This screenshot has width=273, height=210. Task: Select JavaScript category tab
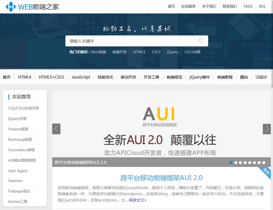pos(81,77)
